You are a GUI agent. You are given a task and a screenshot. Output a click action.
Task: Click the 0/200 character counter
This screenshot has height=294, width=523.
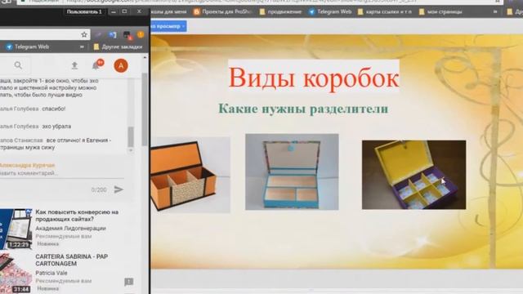click(x=99, y=189)
